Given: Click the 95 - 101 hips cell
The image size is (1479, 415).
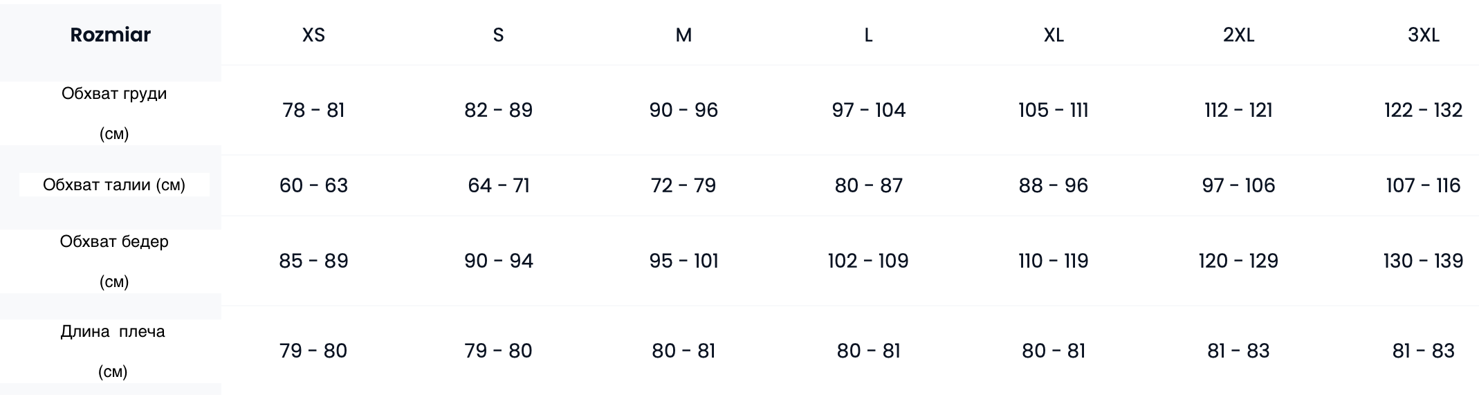Looking at the screenshot, I should pos(683,261).
